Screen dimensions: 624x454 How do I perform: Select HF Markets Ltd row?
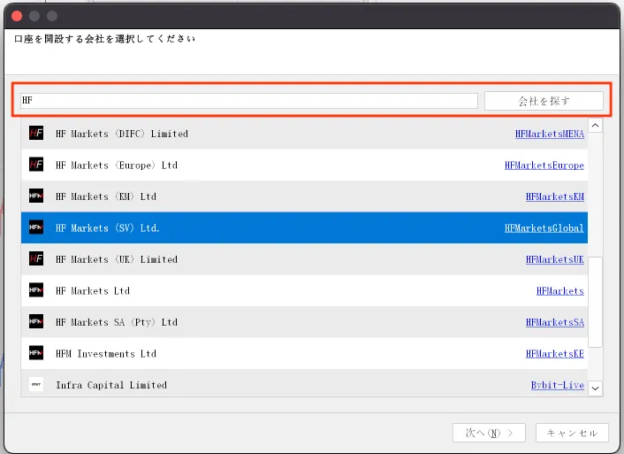click(304, 290)
